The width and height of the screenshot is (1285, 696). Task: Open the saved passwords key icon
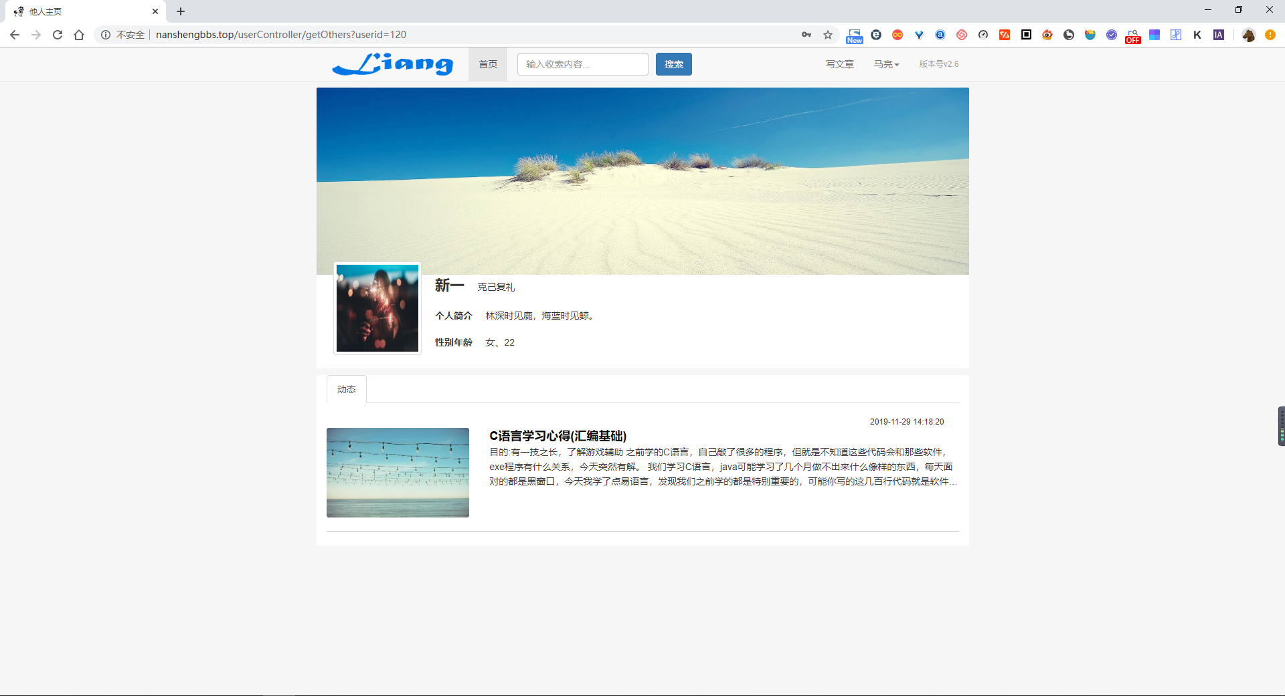pos(806,35)
